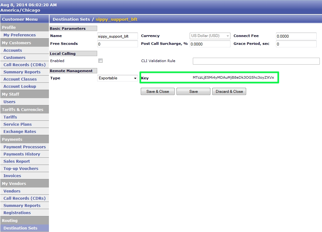
Task: View Payments History
Action: [x=22, y=154]
